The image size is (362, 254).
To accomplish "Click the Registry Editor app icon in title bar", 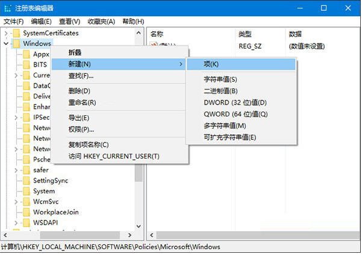I will (7, 8).
